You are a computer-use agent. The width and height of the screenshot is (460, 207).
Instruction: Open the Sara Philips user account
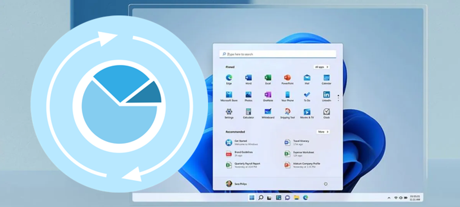[236, 184]
